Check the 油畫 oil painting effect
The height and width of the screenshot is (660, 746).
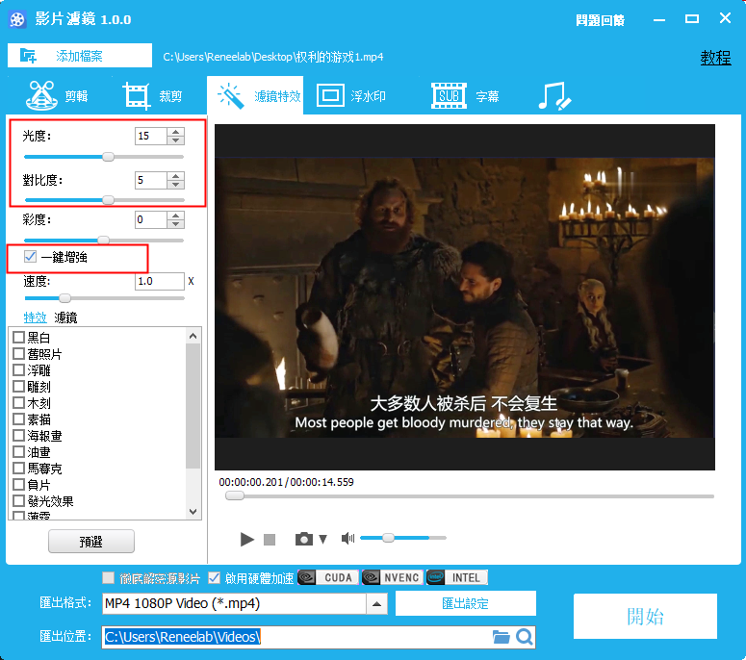19,452
